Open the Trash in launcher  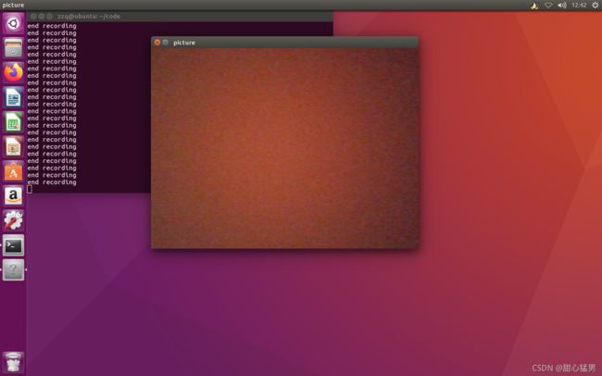click(x=13, y=362)
